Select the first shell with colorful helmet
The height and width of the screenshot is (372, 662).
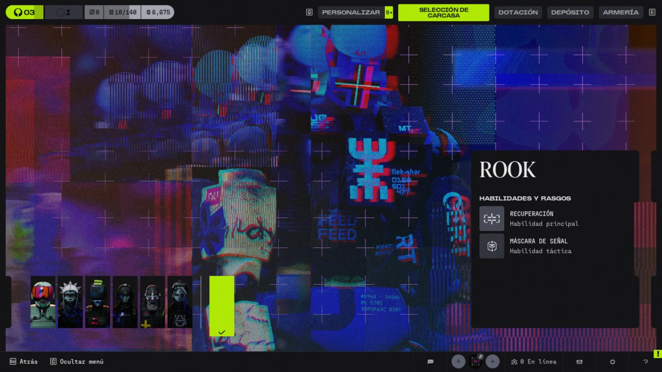click(x=43, y=302)
